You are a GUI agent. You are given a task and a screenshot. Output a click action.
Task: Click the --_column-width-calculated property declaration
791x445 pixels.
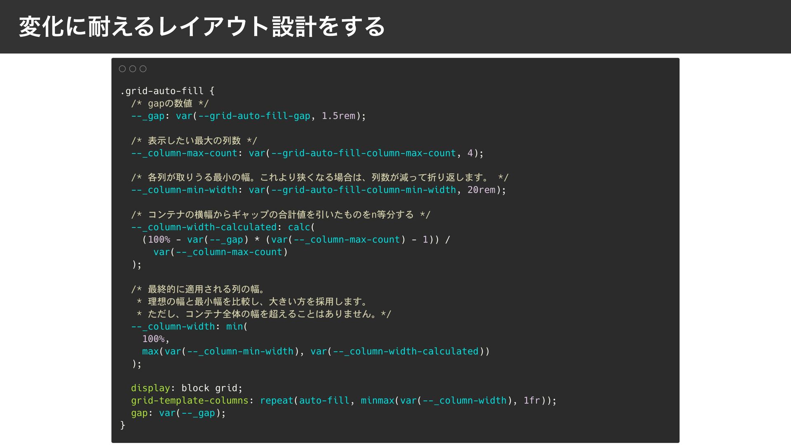tap(204, 227)
